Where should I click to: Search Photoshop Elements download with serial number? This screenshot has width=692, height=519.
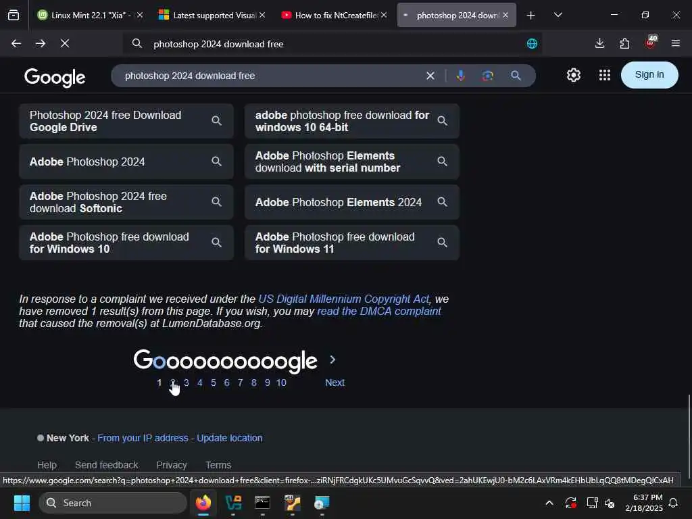tap(352, 162)
